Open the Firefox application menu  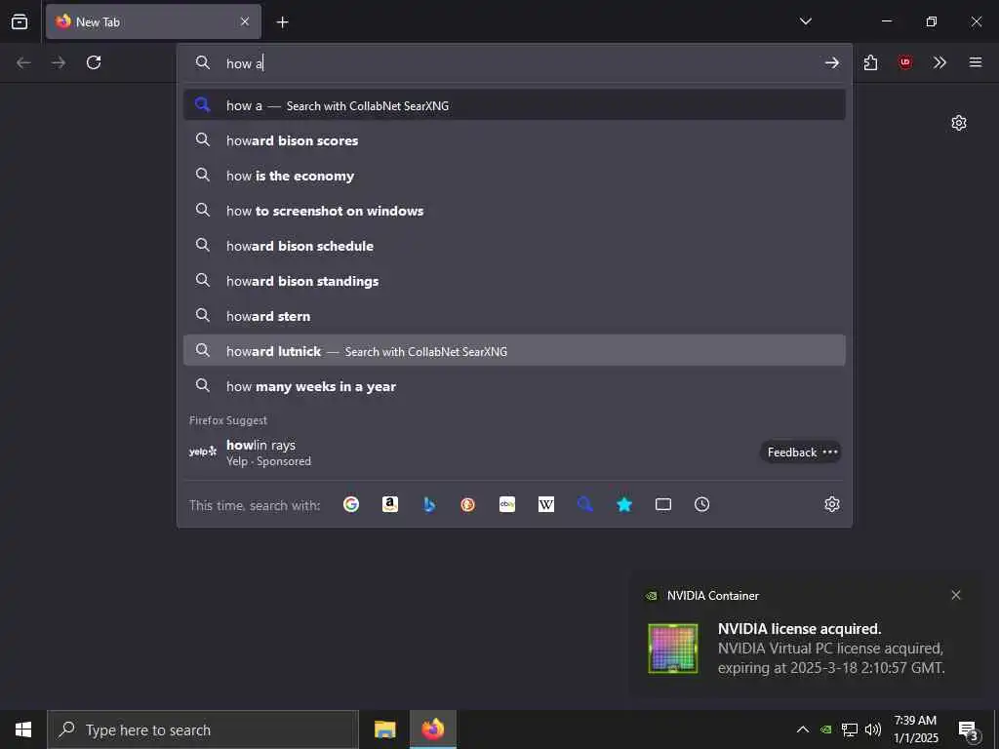tap(976, 62)
